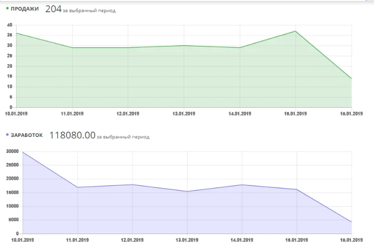Select the earnings peak point at 30000
The image size is (374, 251).
pyautogui.click(x=23, y=152)
